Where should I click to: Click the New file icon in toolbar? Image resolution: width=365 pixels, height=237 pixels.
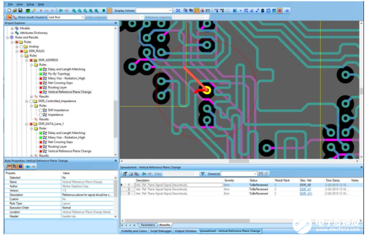click(x=10, y=10)
